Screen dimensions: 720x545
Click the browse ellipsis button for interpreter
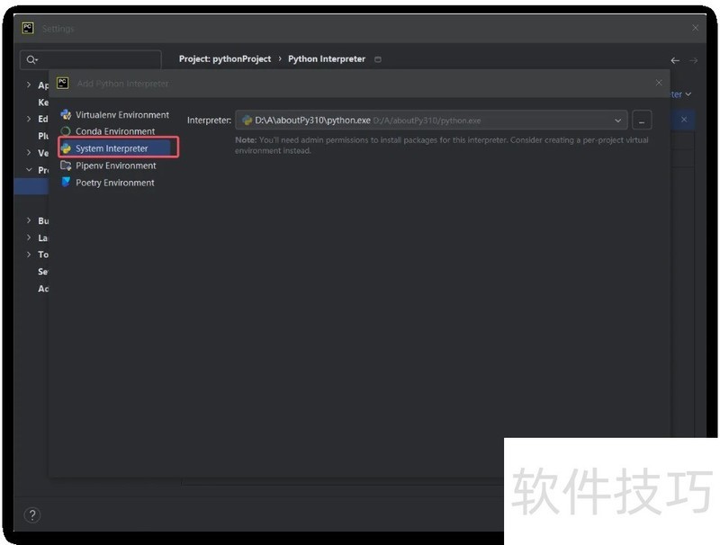tap(643, 121)
